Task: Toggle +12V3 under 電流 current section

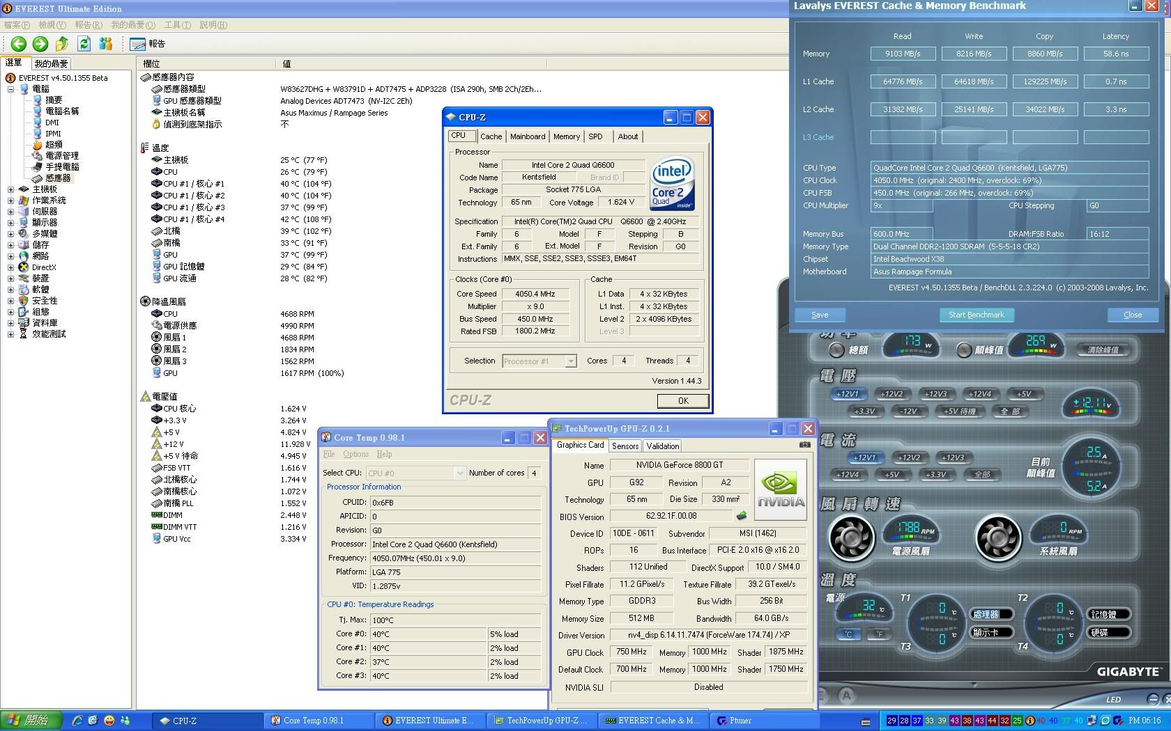Action: pyautogui.click(x=953, y=457)
